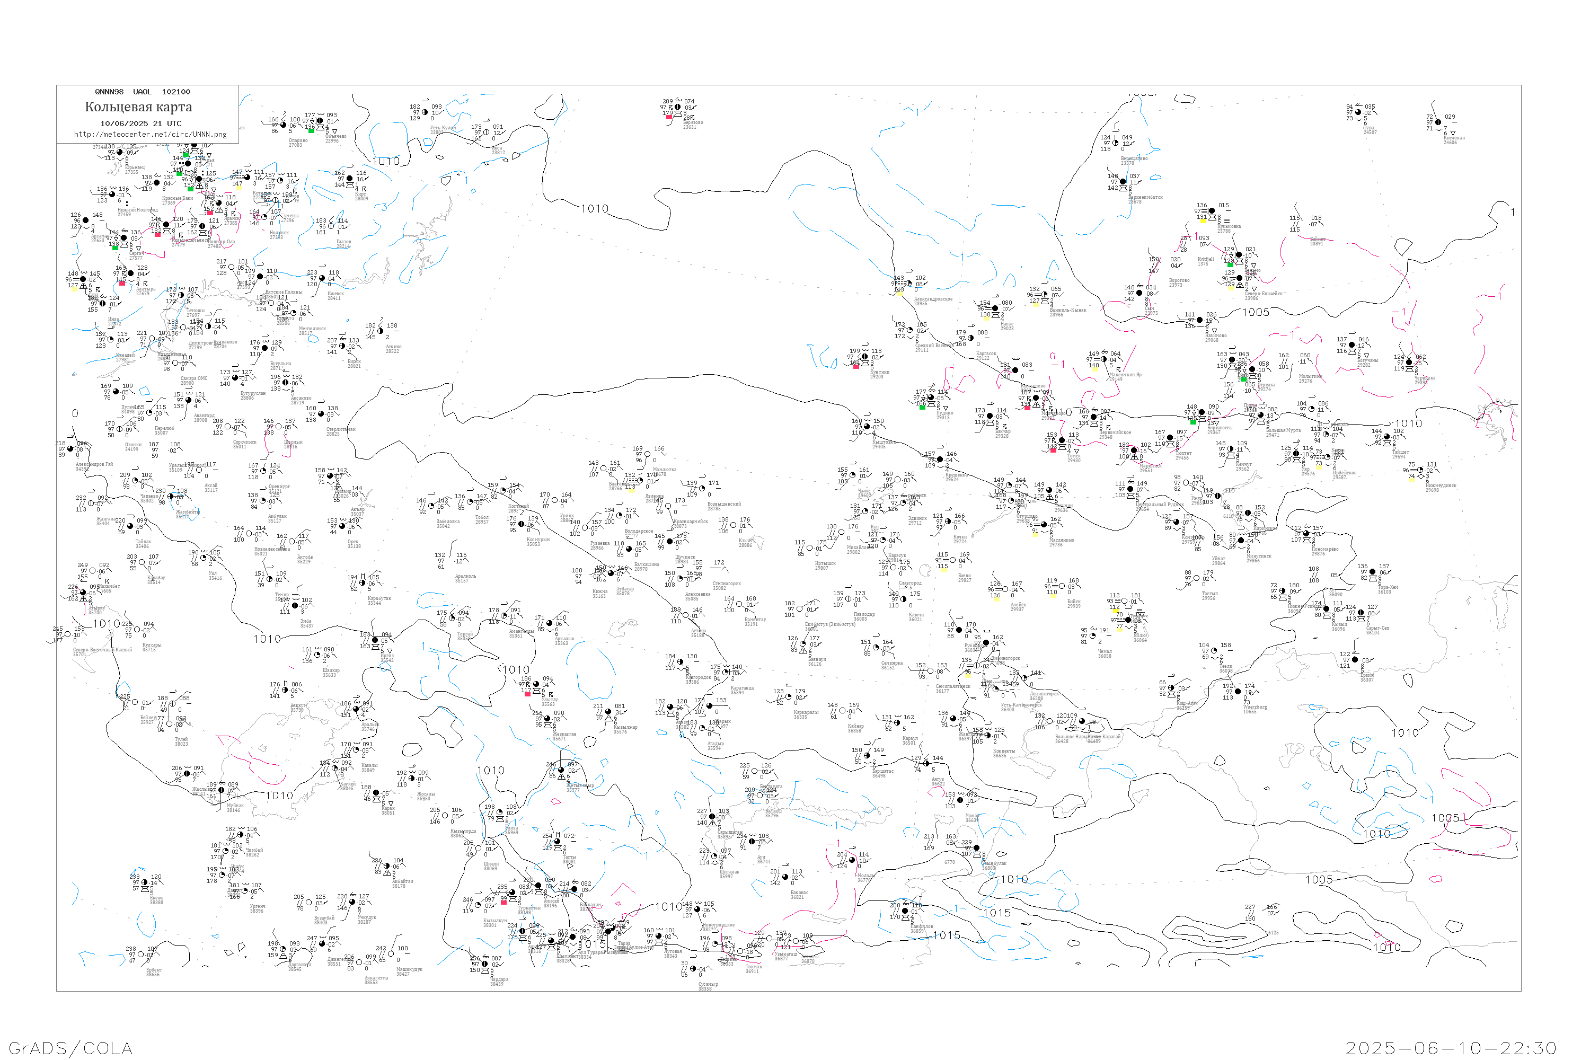Click the QNNN98 UAOL 102100 header code
This screenshot has width=1590, height=1060.
point(143,92)
